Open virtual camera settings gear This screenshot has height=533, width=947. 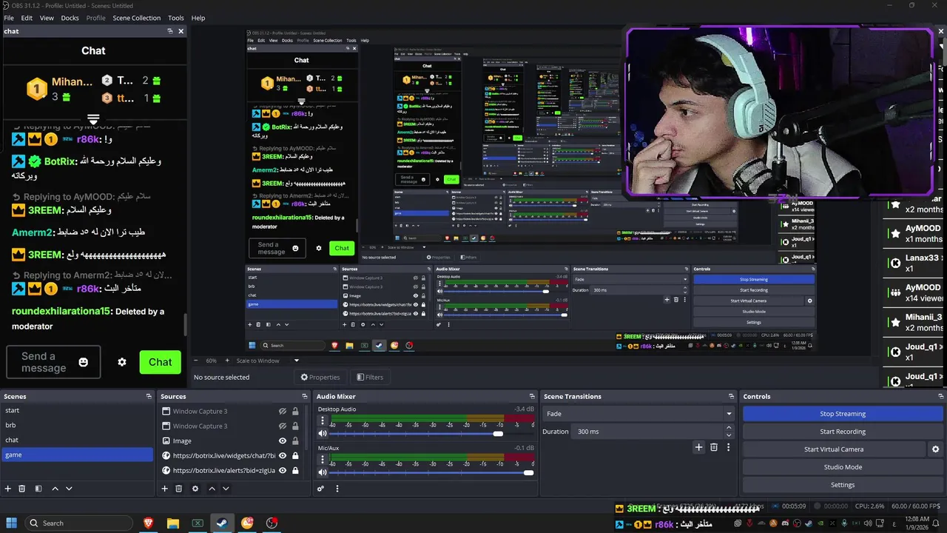tap(935, 449)
